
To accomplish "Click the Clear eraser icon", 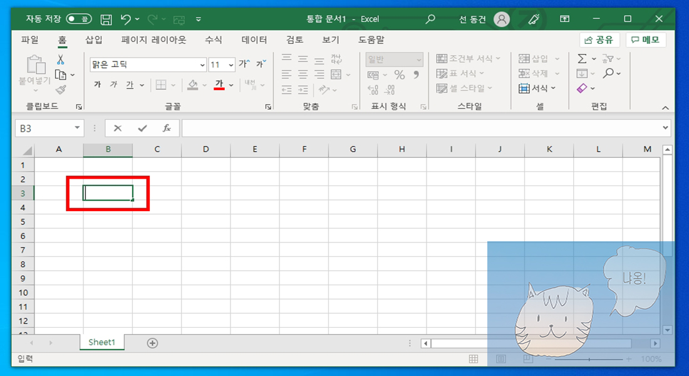I will tap(583, 88).
